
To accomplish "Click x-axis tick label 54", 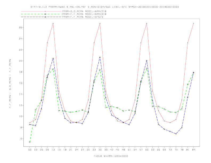I will (135, 150).
